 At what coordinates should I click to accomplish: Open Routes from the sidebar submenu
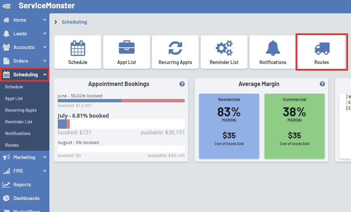(x=12, y=145)
